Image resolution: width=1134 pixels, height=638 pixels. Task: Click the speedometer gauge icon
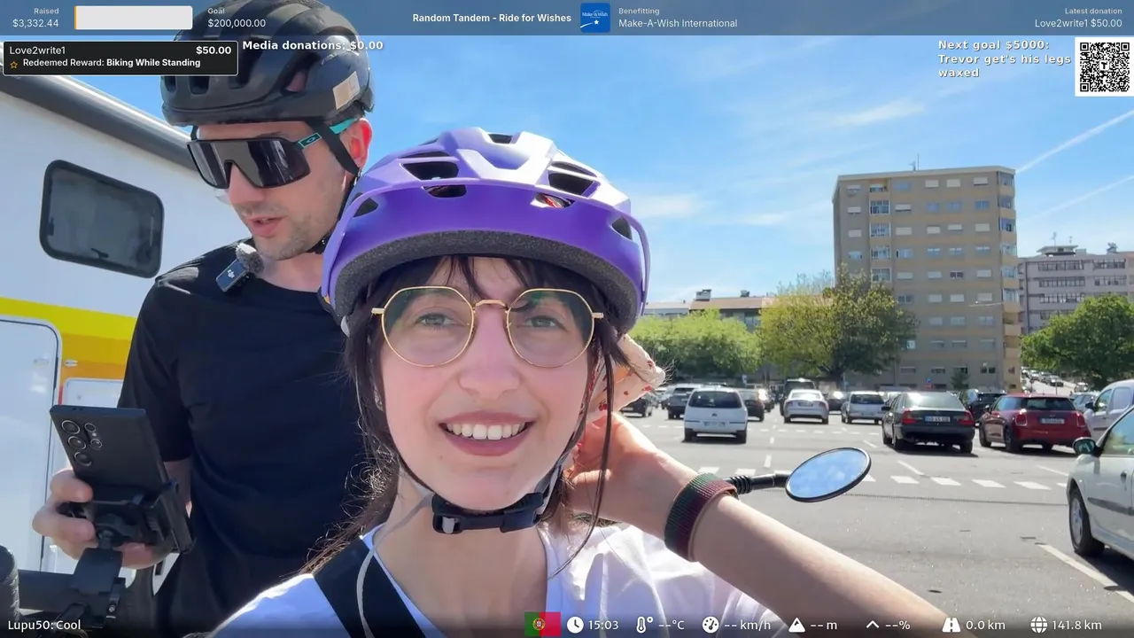pos(711,625)
